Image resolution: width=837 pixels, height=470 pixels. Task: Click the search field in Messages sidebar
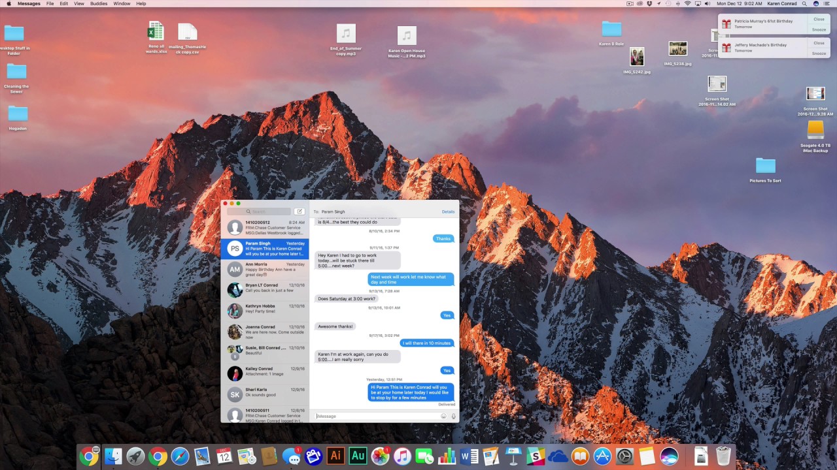point(258,211)
